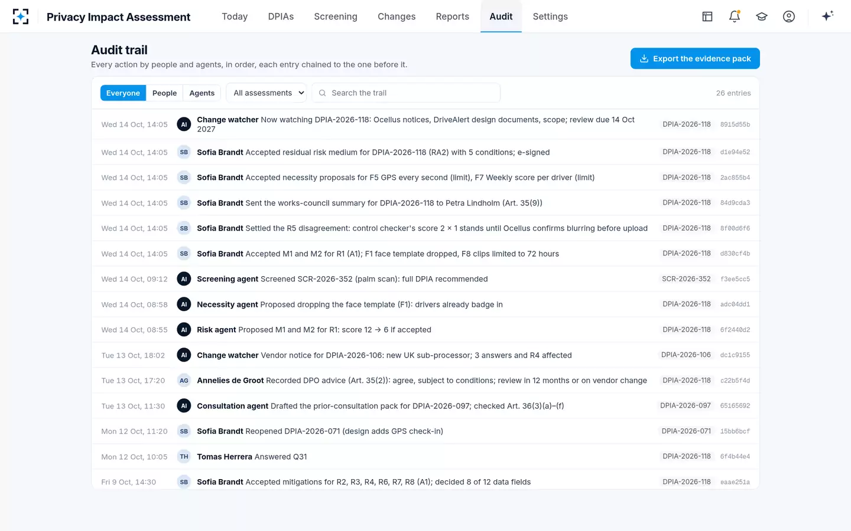
Task: Click the hash 2ac855b4
Action: tap(735, 178)
